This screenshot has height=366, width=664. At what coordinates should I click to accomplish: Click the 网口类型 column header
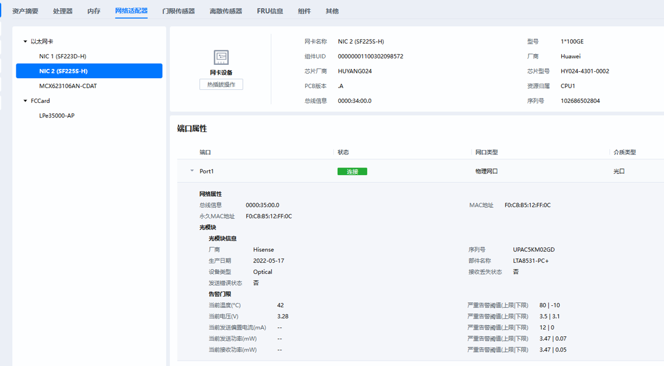coord(487,152)
